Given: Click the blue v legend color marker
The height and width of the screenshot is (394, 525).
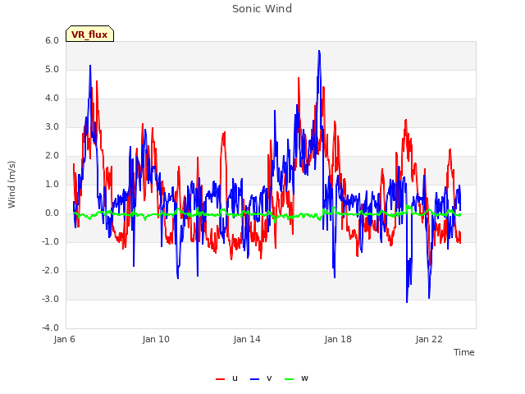Looking at the screenshot, I should point(255,379).
